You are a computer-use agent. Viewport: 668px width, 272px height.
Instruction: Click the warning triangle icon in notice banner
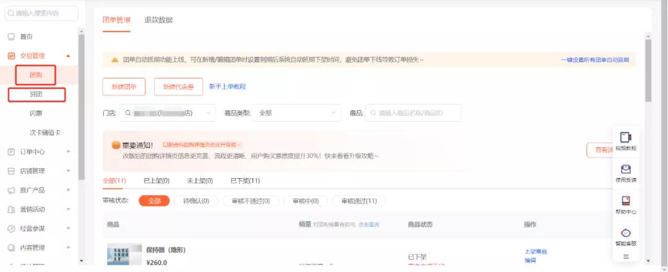(114, 60)
